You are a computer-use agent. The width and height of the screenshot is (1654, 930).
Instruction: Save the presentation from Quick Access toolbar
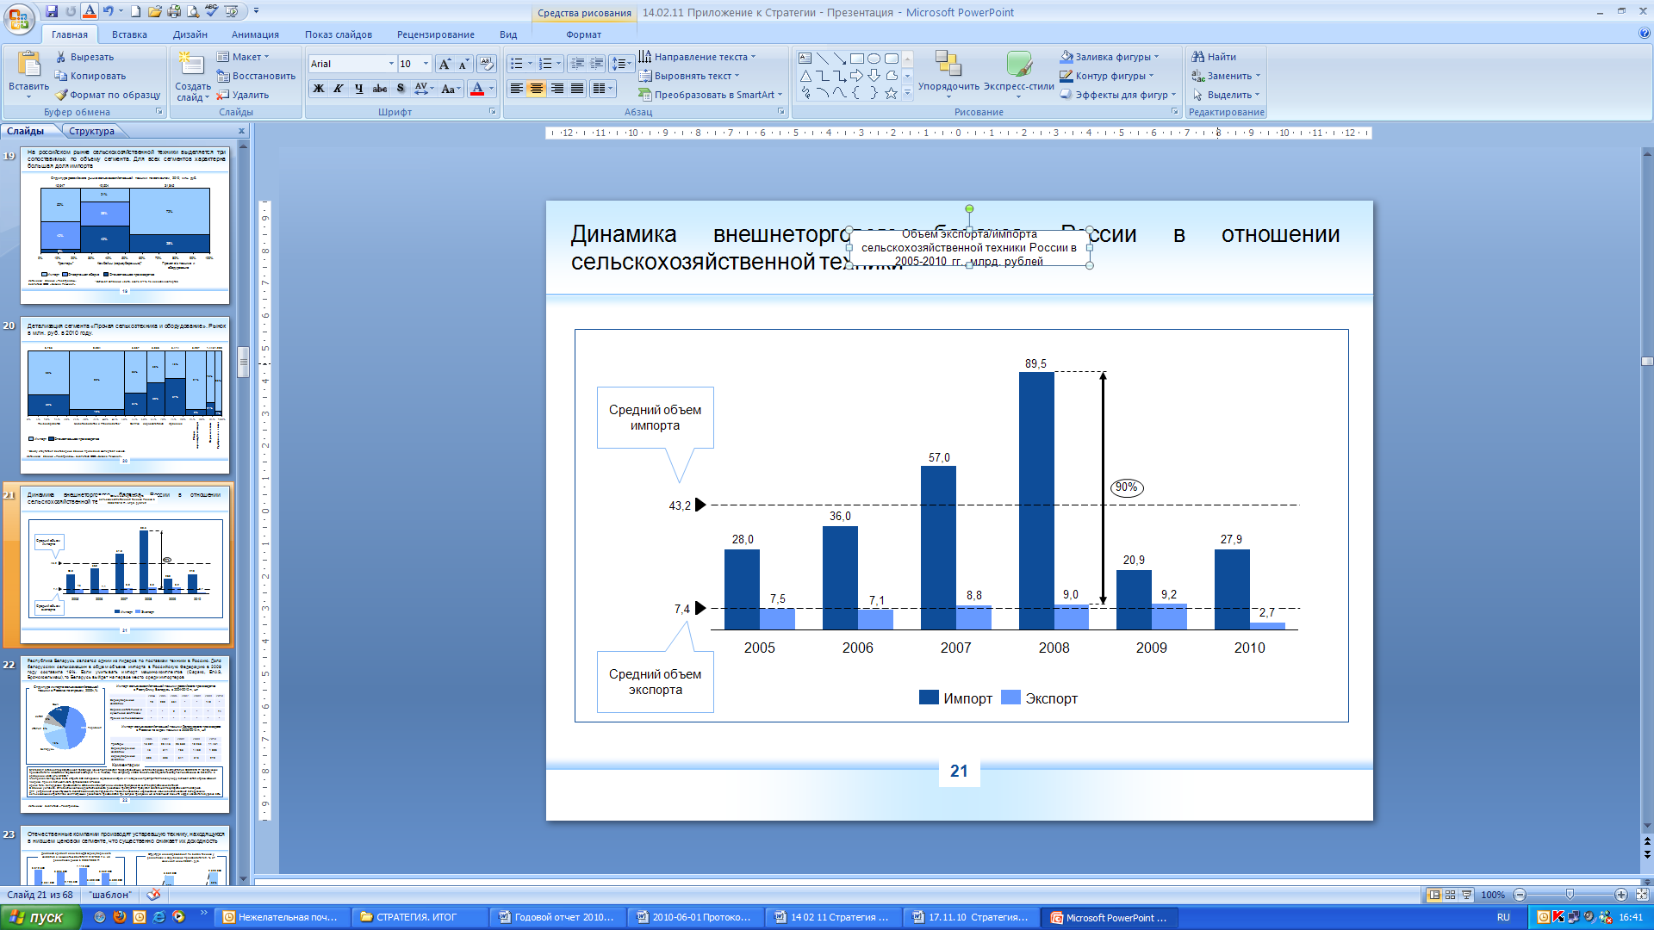tap(52, 11)
